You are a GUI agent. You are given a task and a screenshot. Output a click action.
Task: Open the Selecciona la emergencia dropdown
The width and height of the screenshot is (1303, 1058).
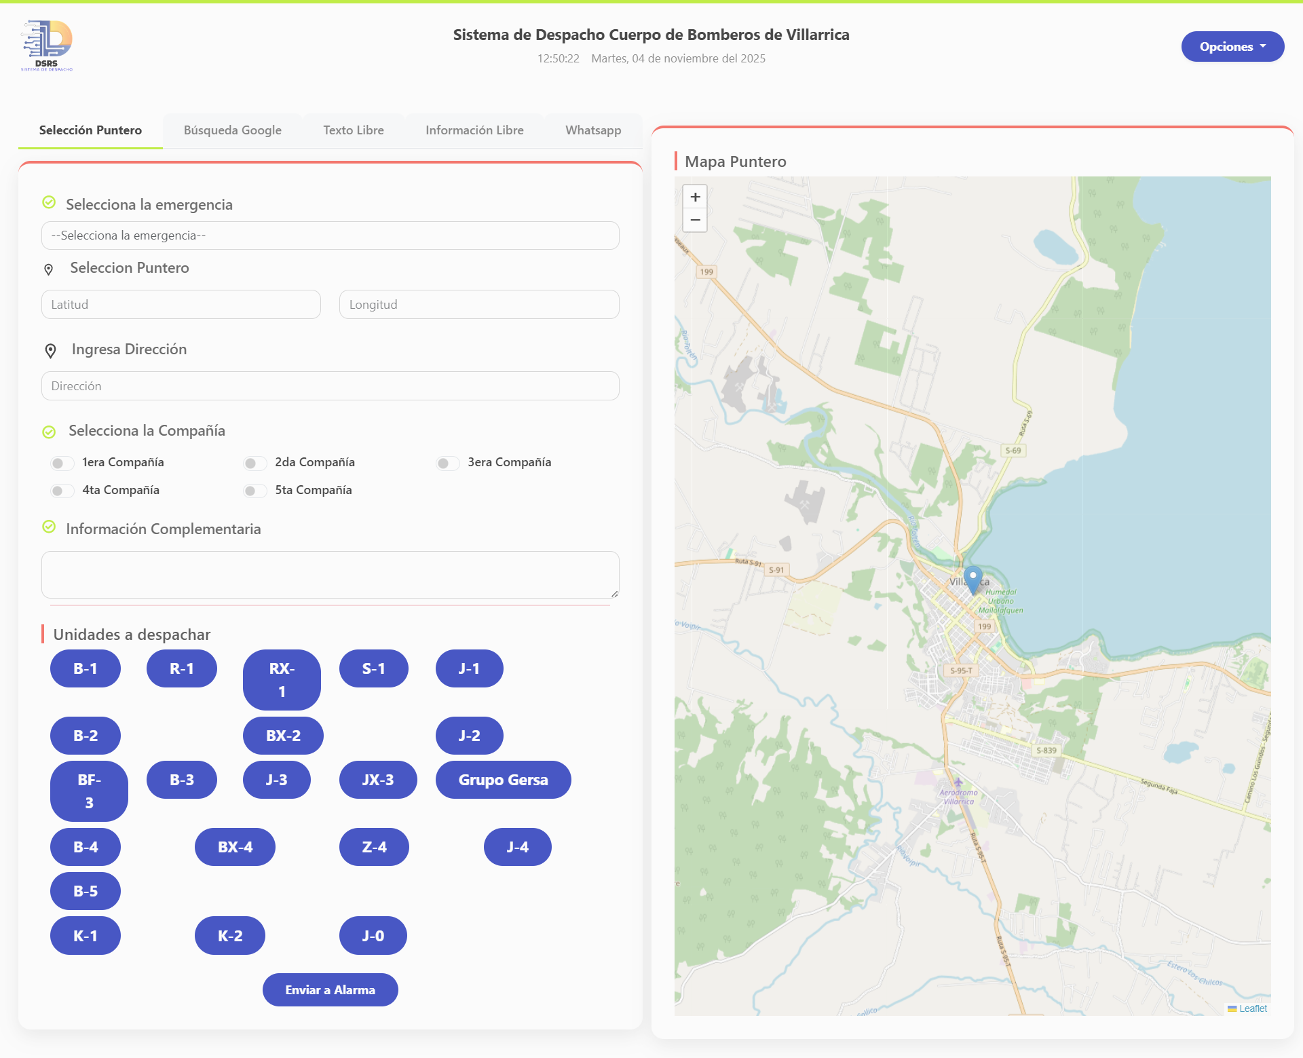tap(330, 235)
